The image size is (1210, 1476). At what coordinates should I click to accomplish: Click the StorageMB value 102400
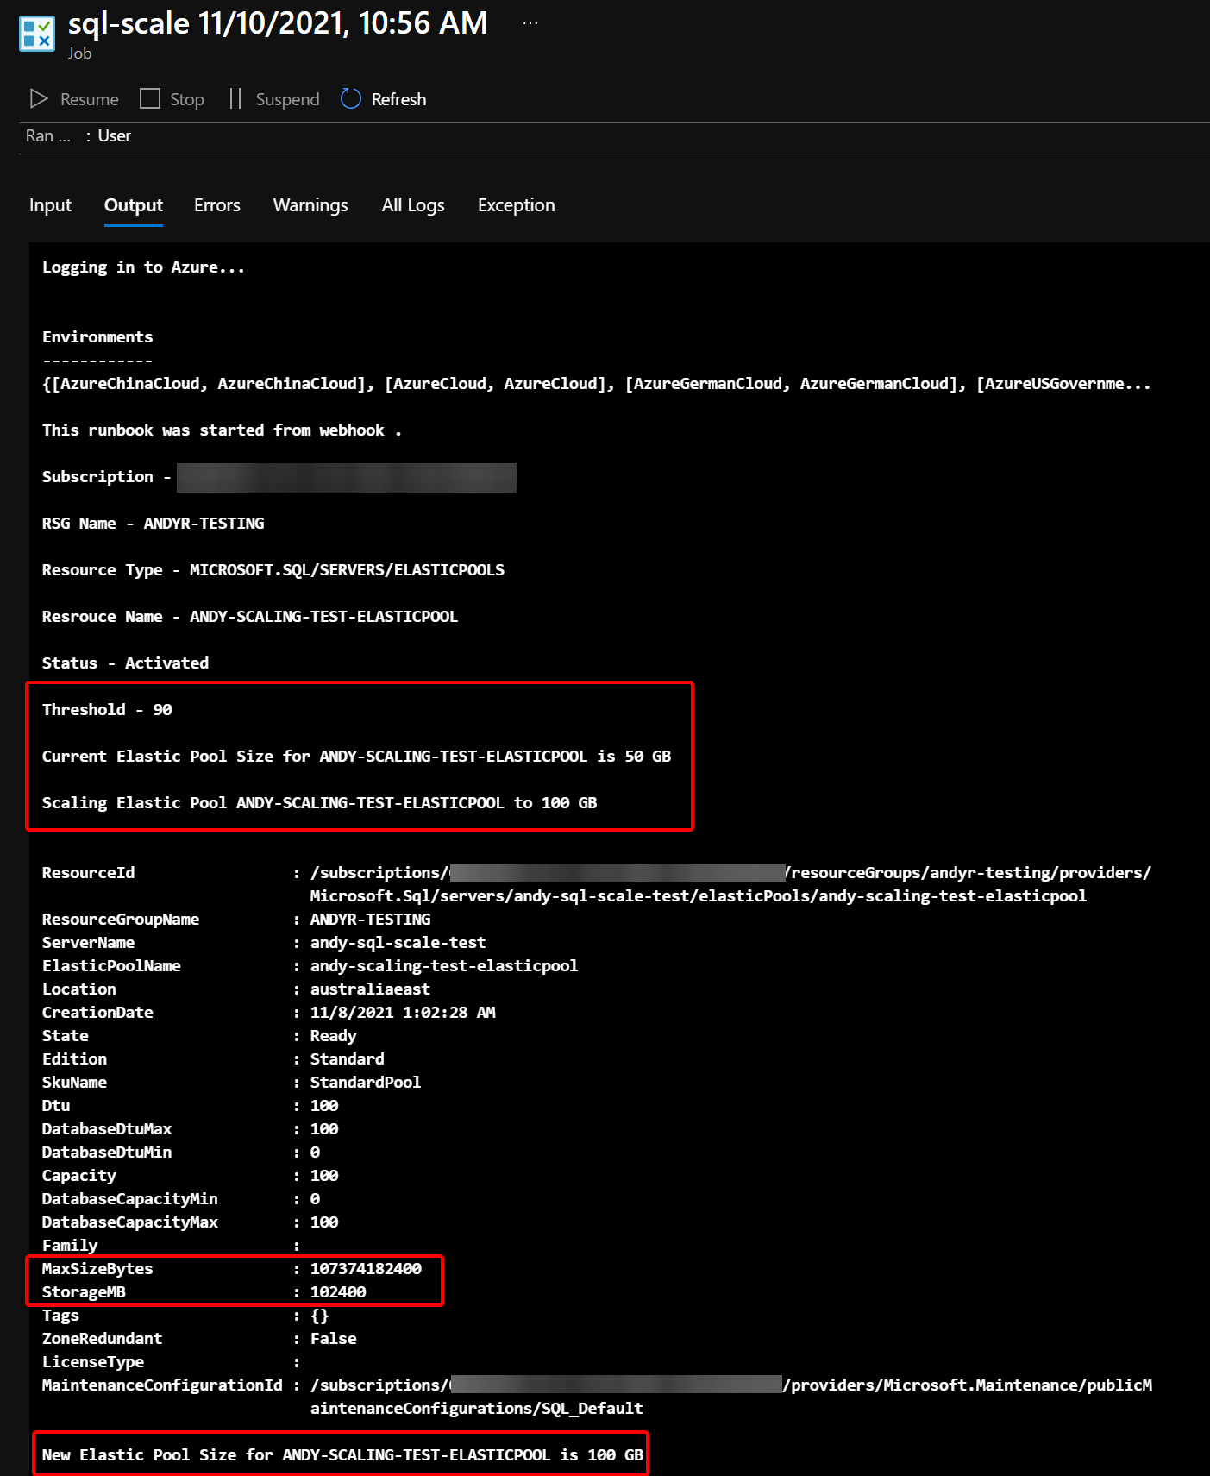[x=338, y=1292]
